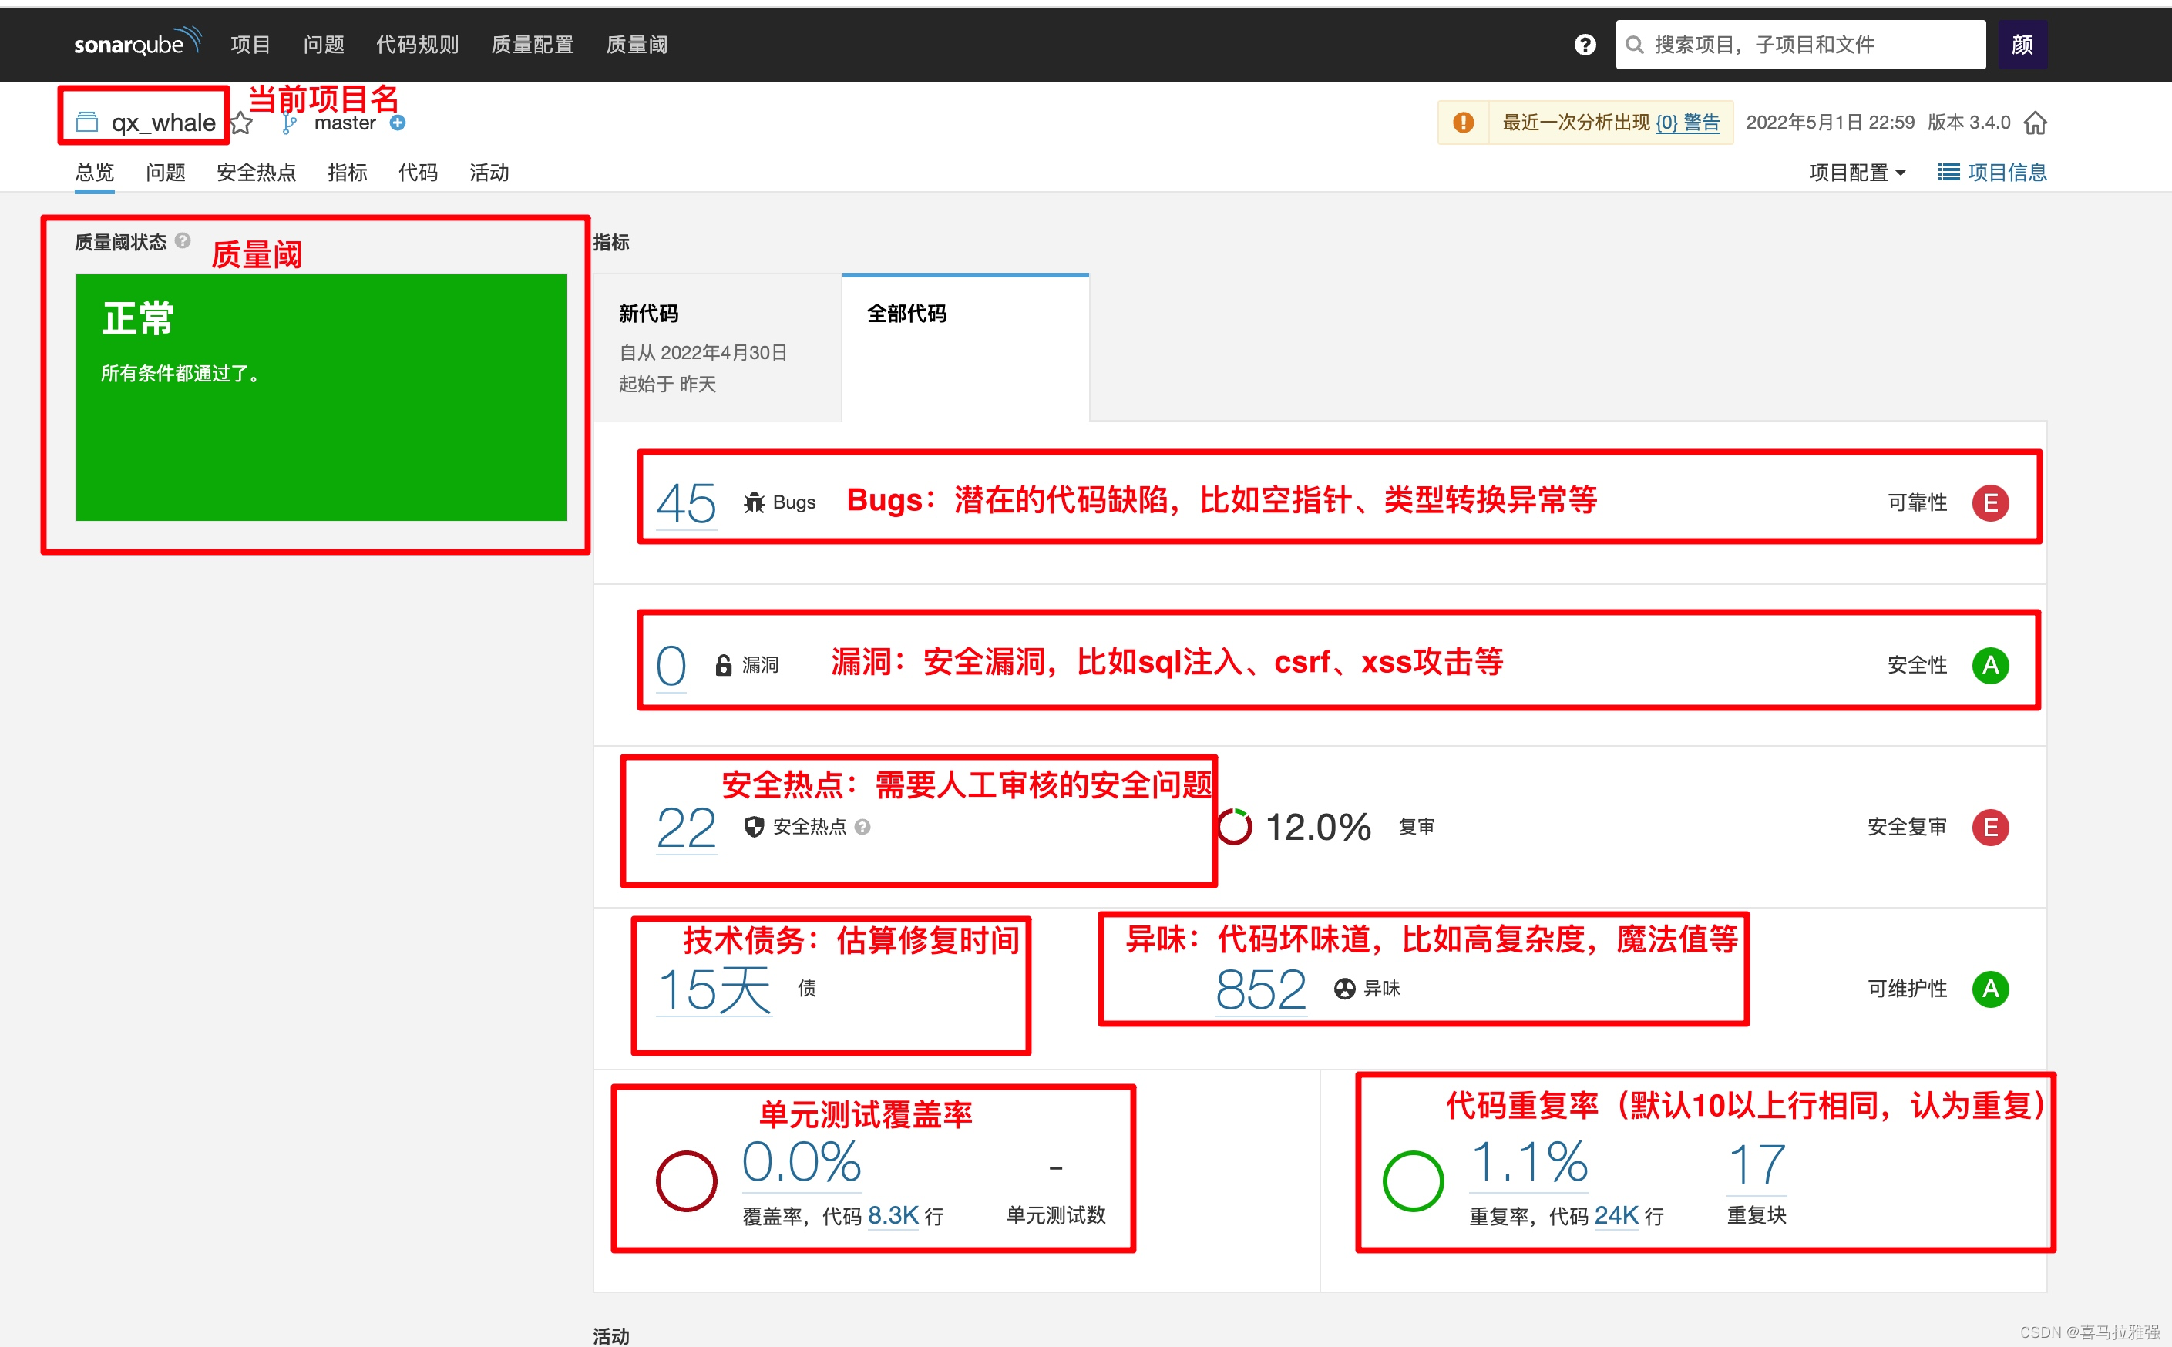Toggle the favorite star for qx_whale
Viewport: 2172px width, 1347px height.
click(240, 123)
